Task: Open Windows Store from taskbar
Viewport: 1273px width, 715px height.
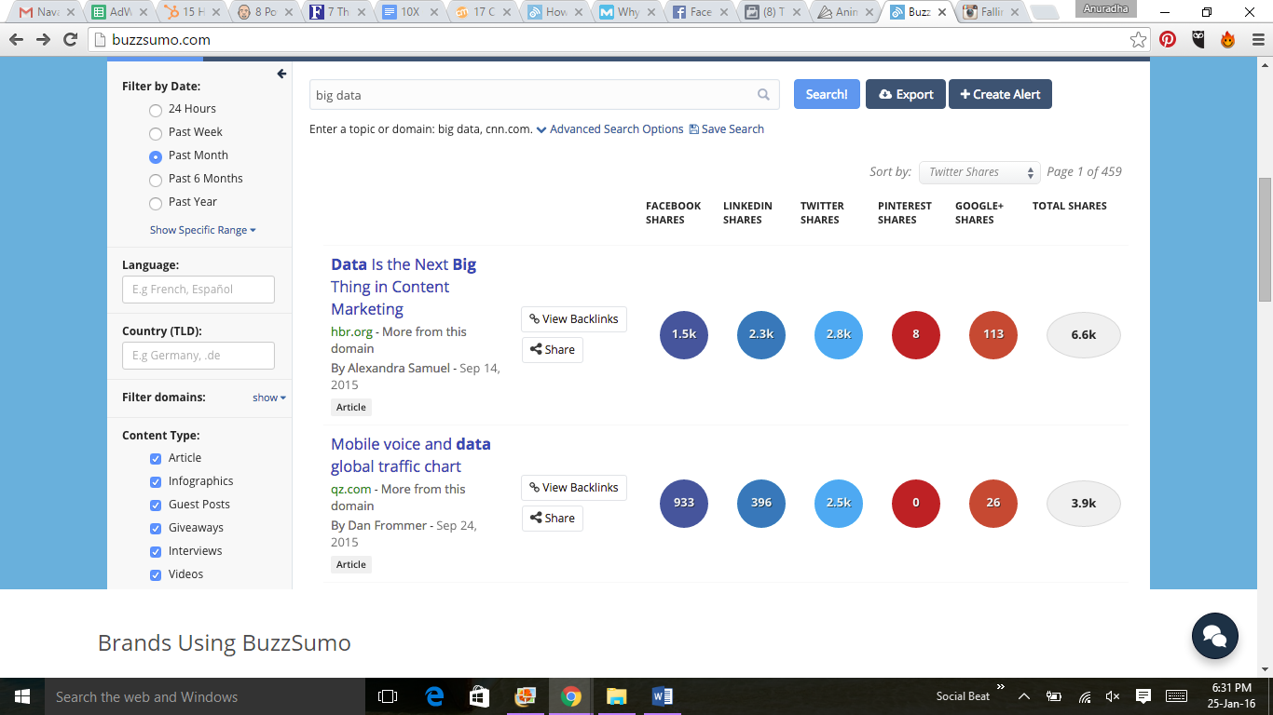Action: (x=480, y=696)
